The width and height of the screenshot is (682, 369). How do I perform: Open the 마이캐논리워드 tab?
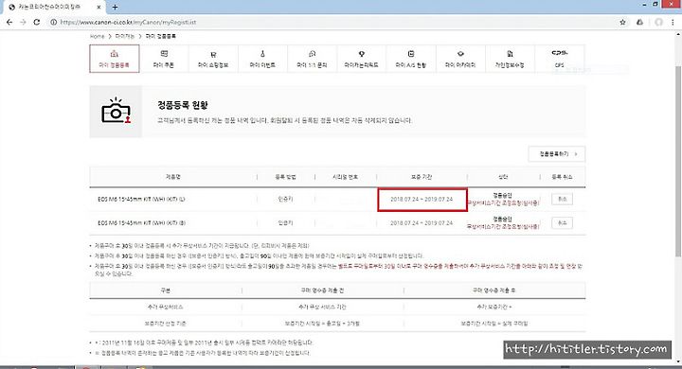(x=362, y=59)
